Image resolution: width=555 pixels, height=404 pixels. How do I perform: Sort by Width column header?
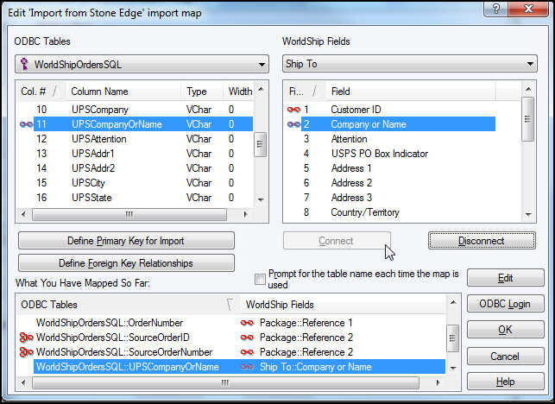coord(239,92)
